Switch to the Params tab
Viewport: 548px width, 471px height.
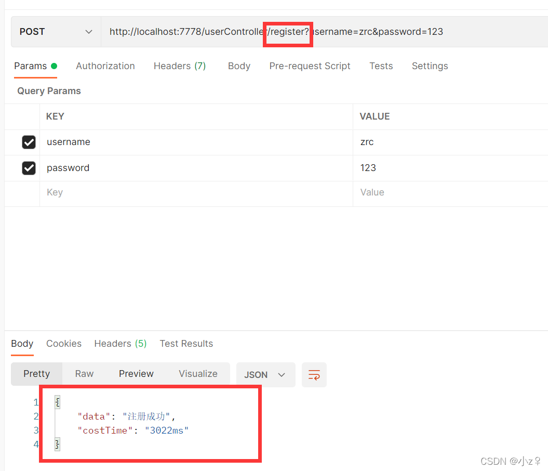(x=35, y=66)
